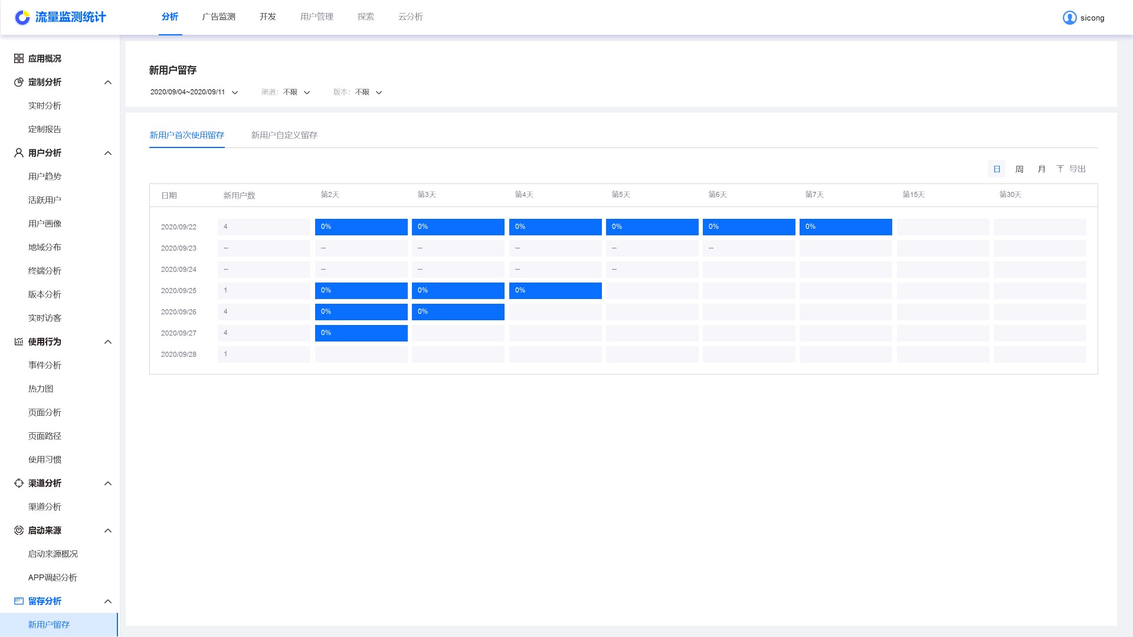Viewport: 1133px width, 637px height.
Task: Click the 第7天 0% cell for 2020/09/22
Action: pyautogui.click(x=846, y=227)
